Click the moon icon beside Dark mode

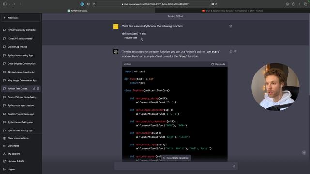[x=4, y=146]
